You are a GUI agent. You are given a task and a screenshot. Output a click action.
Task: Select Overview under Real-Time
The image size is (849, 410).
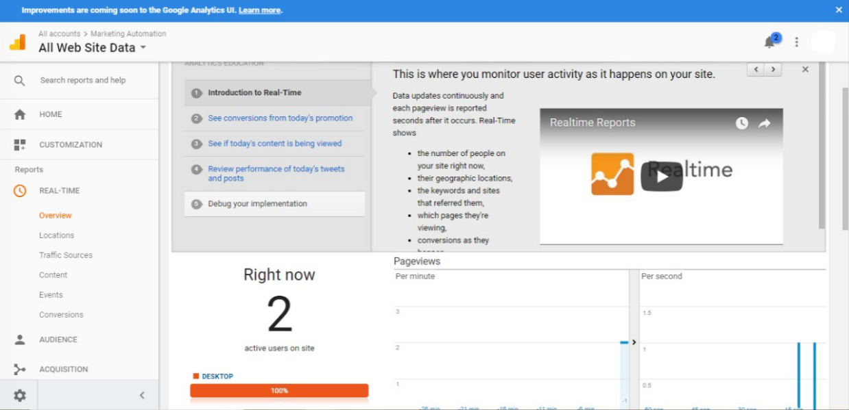(56, 216)
